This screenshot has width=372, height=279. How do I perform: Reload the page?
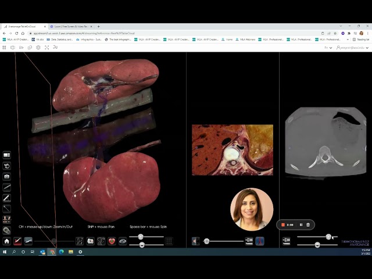pos(16,34)
